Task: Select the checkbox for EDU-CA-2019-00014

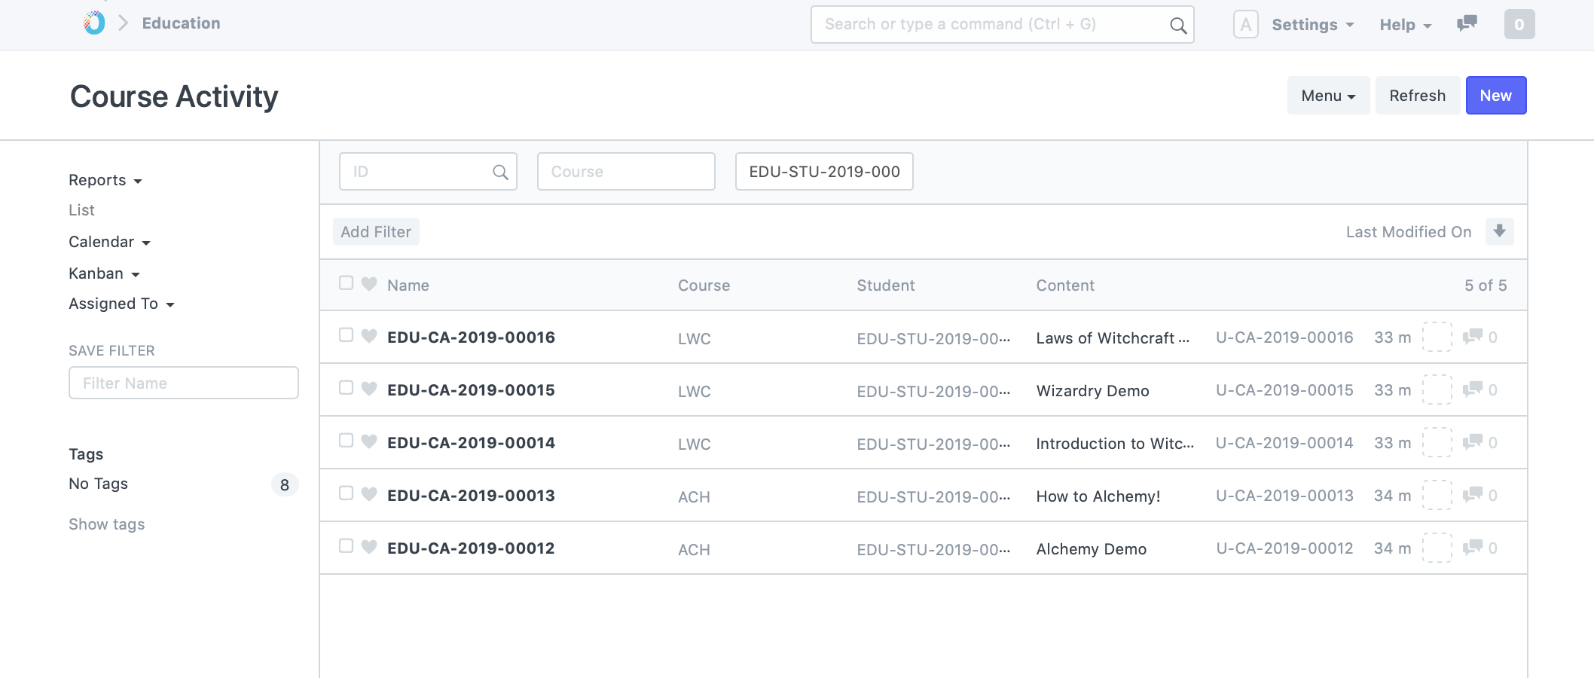Action: pyautogui.click(x=347, y=441)
